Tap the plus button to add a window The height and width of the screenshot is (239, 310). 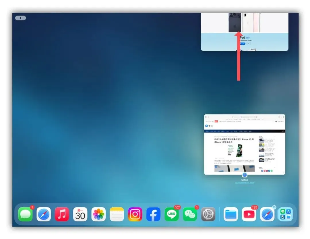coord(21,18)
